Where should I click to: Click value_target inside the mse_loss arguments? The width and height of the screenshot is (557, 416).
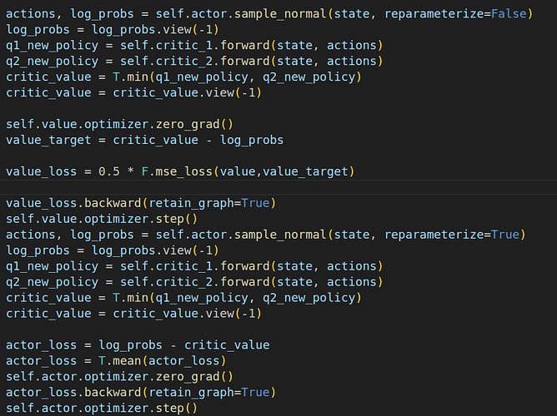click(307, 171)
